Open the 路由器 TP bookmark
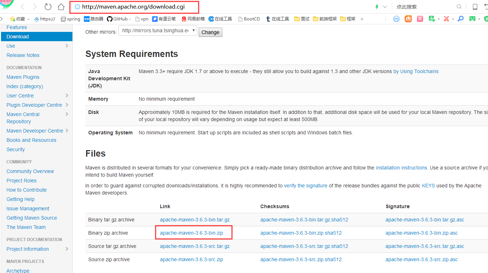Screen dimensions: 488x273 tap(94, 19)
